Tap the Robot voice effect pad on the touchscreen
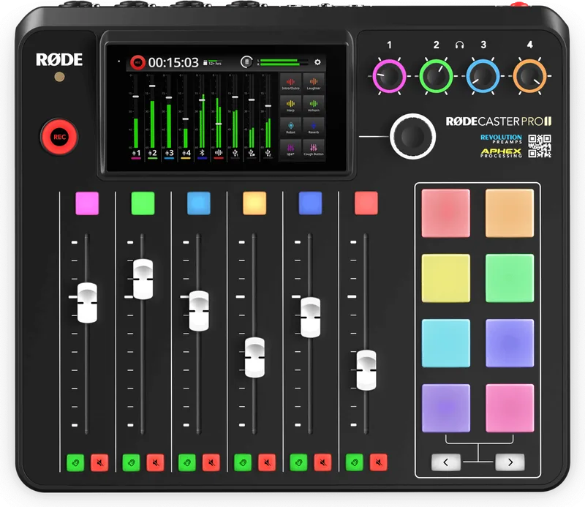The height and width of the screenshot is (507, 585). (290, 127)
